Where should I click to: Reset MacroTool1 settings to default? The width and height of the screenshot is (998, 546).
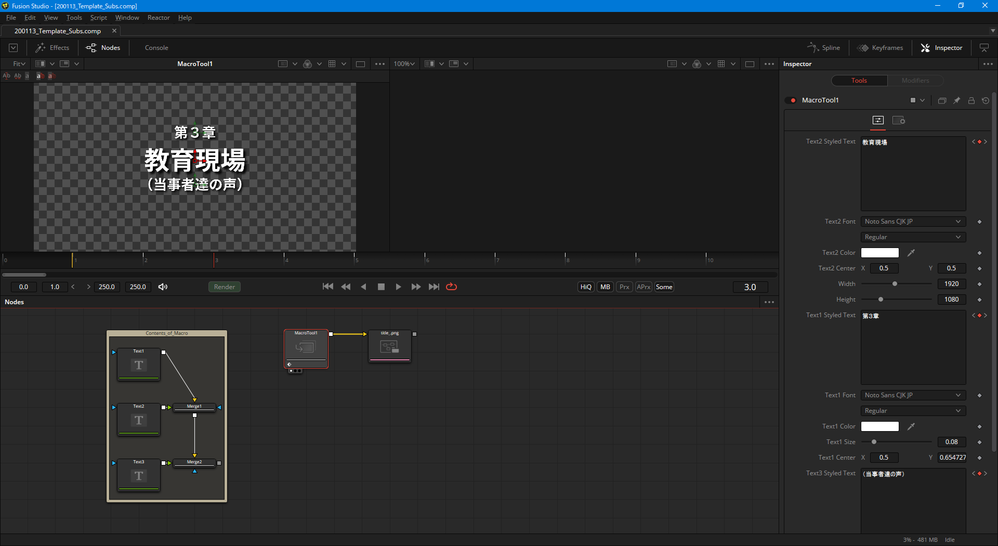click(986, 100)
